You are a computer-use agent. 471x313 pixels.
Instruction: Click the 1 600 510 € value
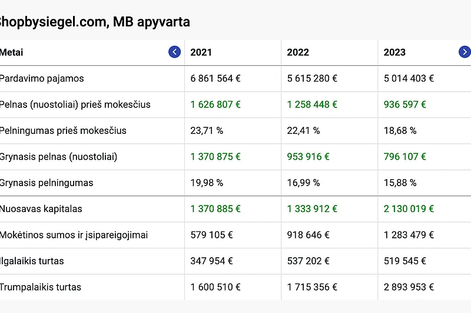tap(215, 287)
